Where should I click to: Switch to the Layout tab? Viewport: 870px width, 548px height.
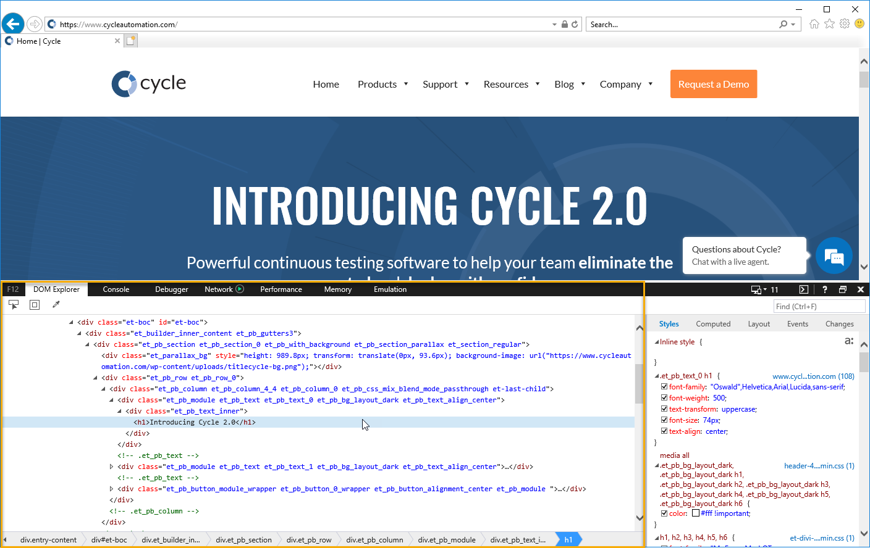tap(759, 324)
